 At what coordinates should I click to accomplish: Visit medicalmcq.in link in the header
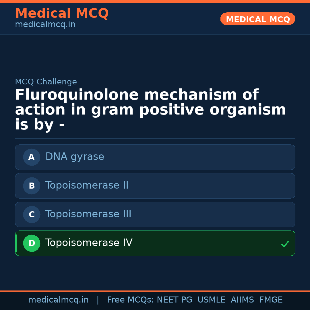tap(45, 25)
